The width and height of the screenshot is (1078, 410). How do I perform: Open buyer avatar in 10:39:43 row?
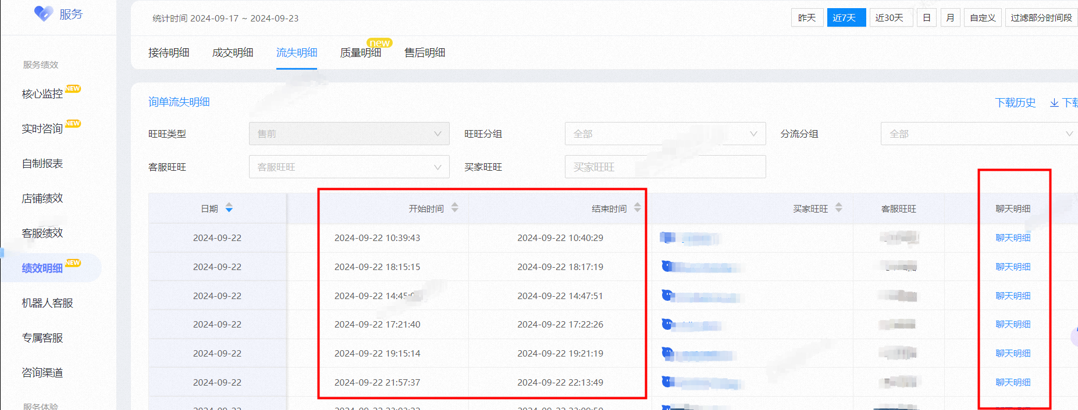click(667, 237)
